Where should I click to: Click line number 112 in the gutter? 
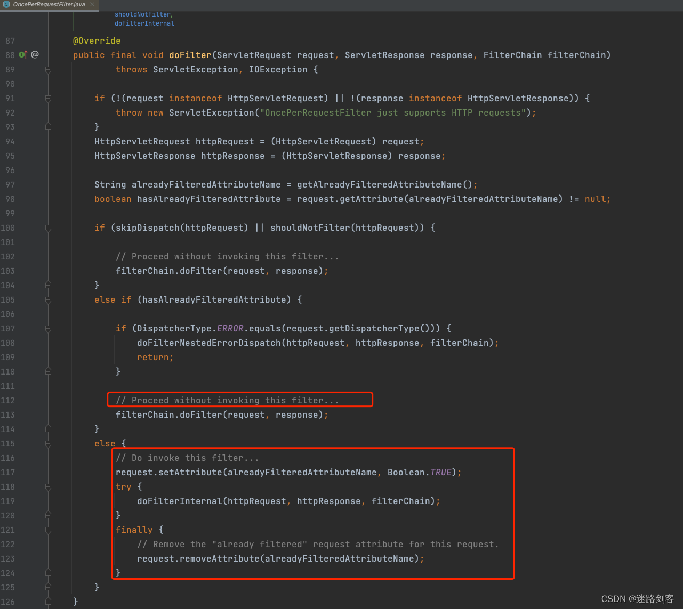[x=7, y=400]
